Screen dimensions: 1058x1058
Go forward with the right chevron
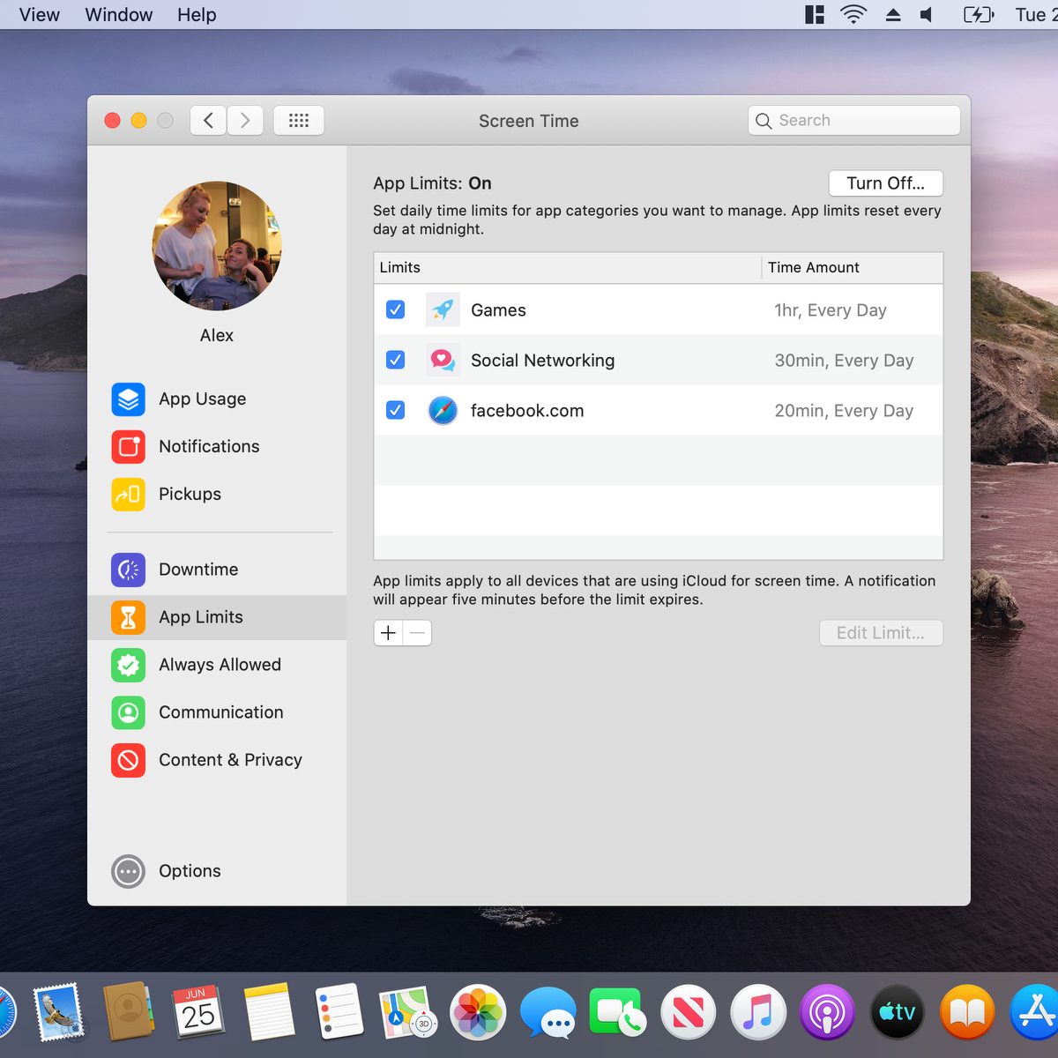[245, 120]
